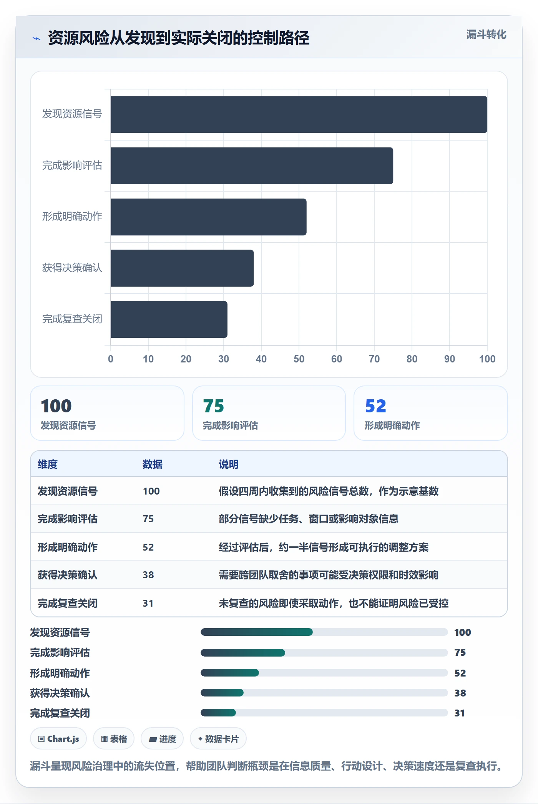The image size is (538, 804).
Task: Click the 完成复查关闭 cell in the table
Action: [68, 603]
